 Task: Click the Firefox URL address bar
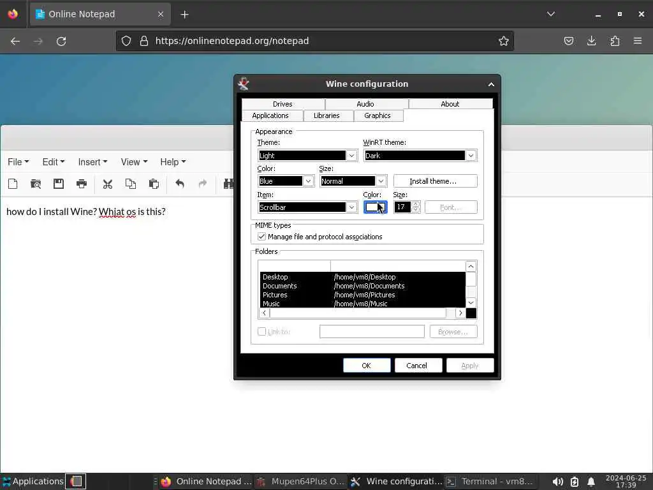pos(315,41)
